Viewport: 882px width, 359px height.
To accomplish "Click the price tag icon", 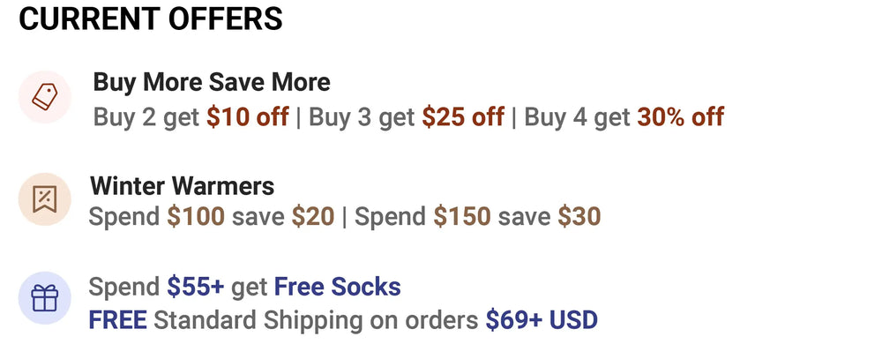I will pos(44,97).
